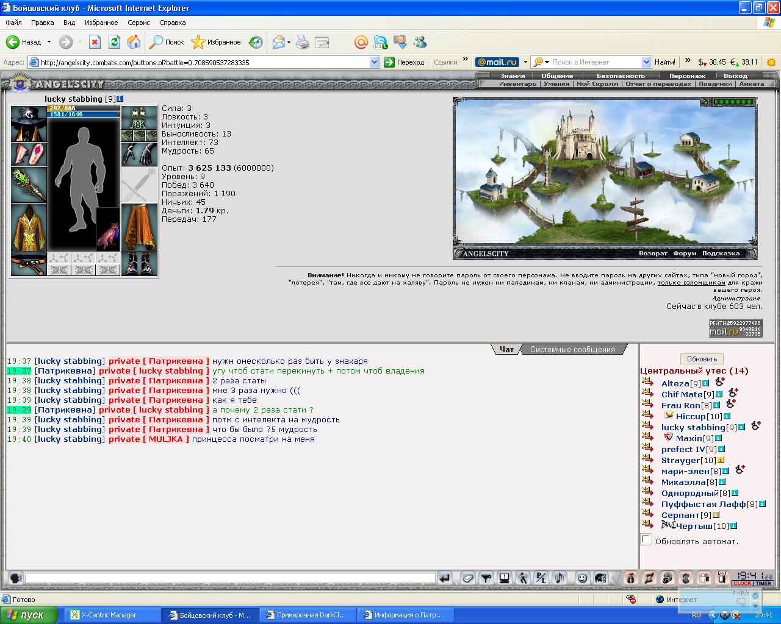Click the EXIT door icon
Screen dimensions: 781x624
click(722, 577)
